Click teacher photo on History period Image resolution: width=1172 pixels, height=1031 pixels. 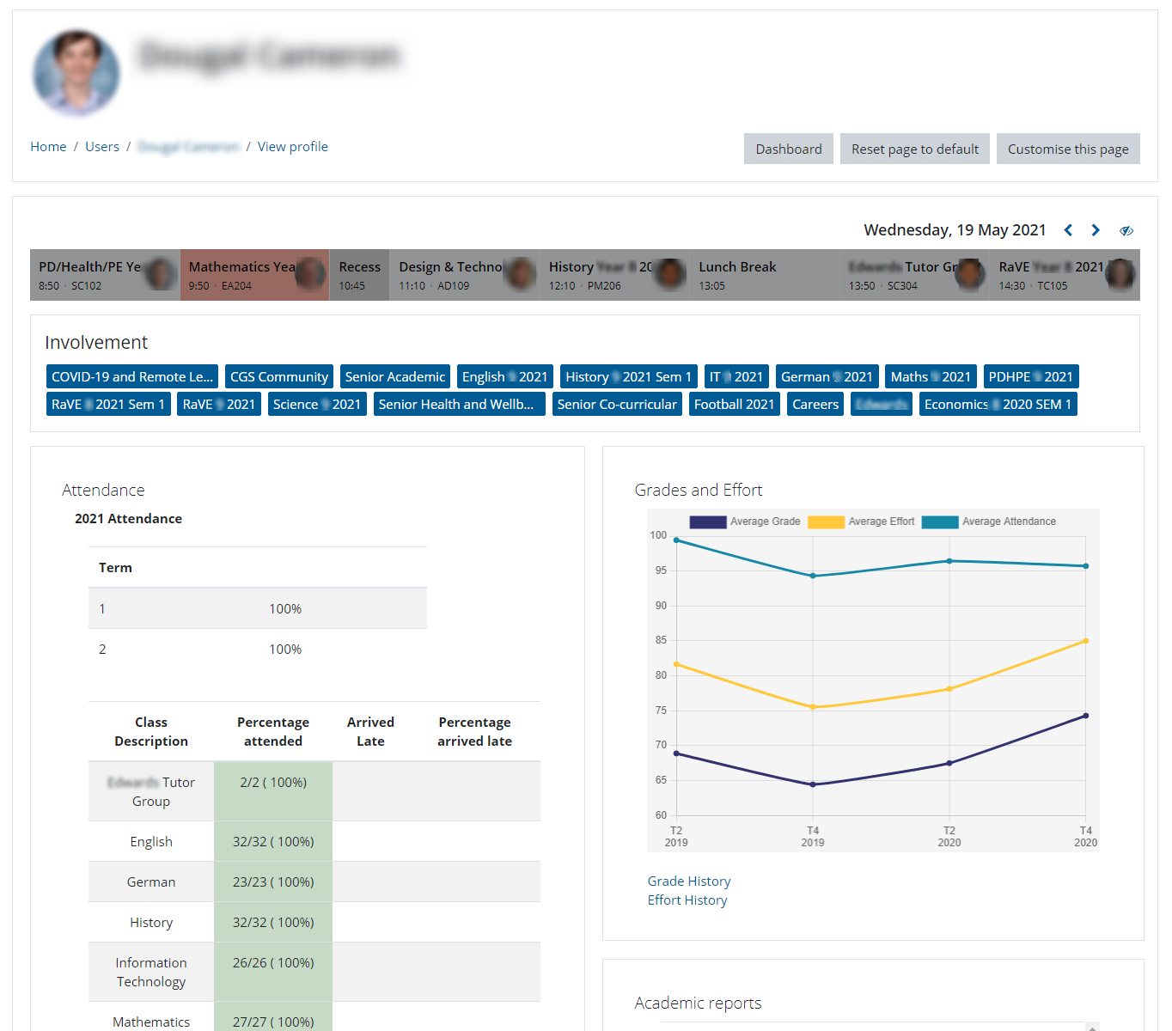(x=670, y=275)
